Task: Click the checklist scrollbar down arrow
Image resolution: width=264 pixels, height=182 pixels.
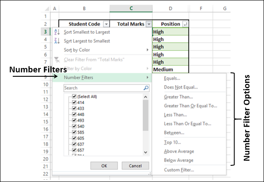Action: (146, 152)
